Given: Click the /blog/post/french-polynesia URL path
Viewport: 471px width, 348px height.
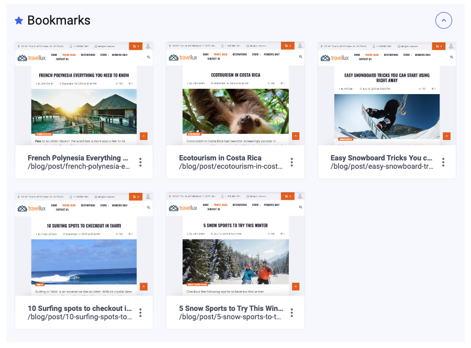Looking at the screenshot, I should pos(78,167).
